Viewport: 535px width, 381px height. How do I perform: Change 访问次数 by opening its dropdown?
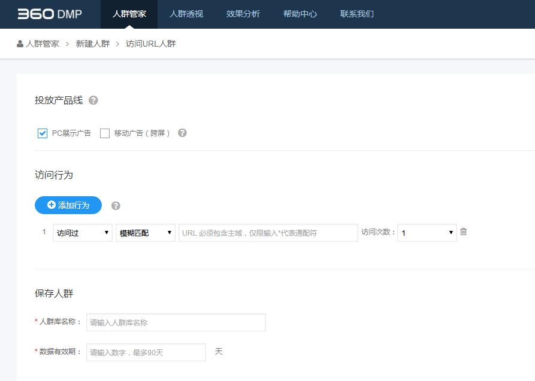point(427,233)
